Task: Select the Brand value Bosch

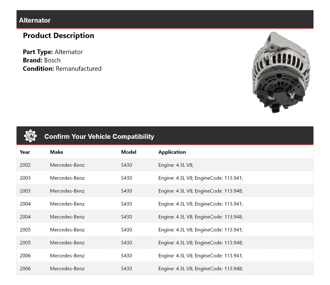Action: [x=52, y=60]
